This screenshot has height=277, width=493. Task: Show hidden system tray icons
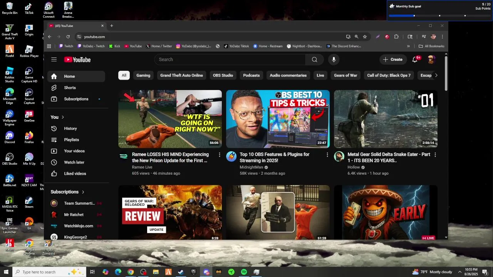(459, 272)
